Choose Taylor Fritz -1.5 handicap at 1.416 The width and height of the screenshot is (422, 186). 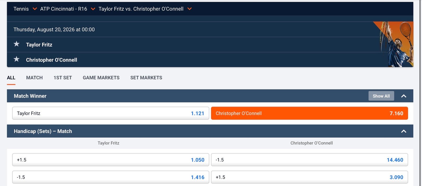pos(111,177)
